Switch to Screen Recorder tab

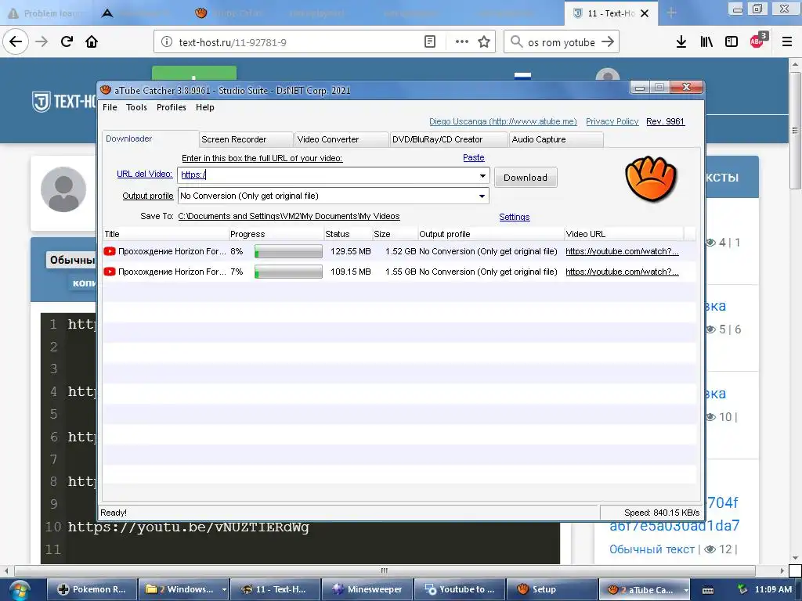[246, 139]
